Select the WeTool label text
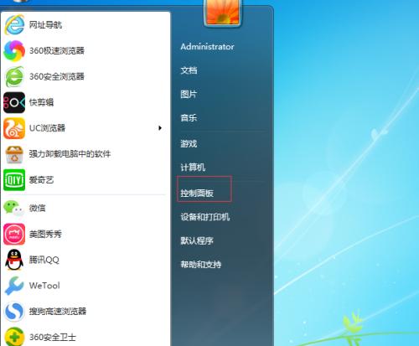 point(44,286)
